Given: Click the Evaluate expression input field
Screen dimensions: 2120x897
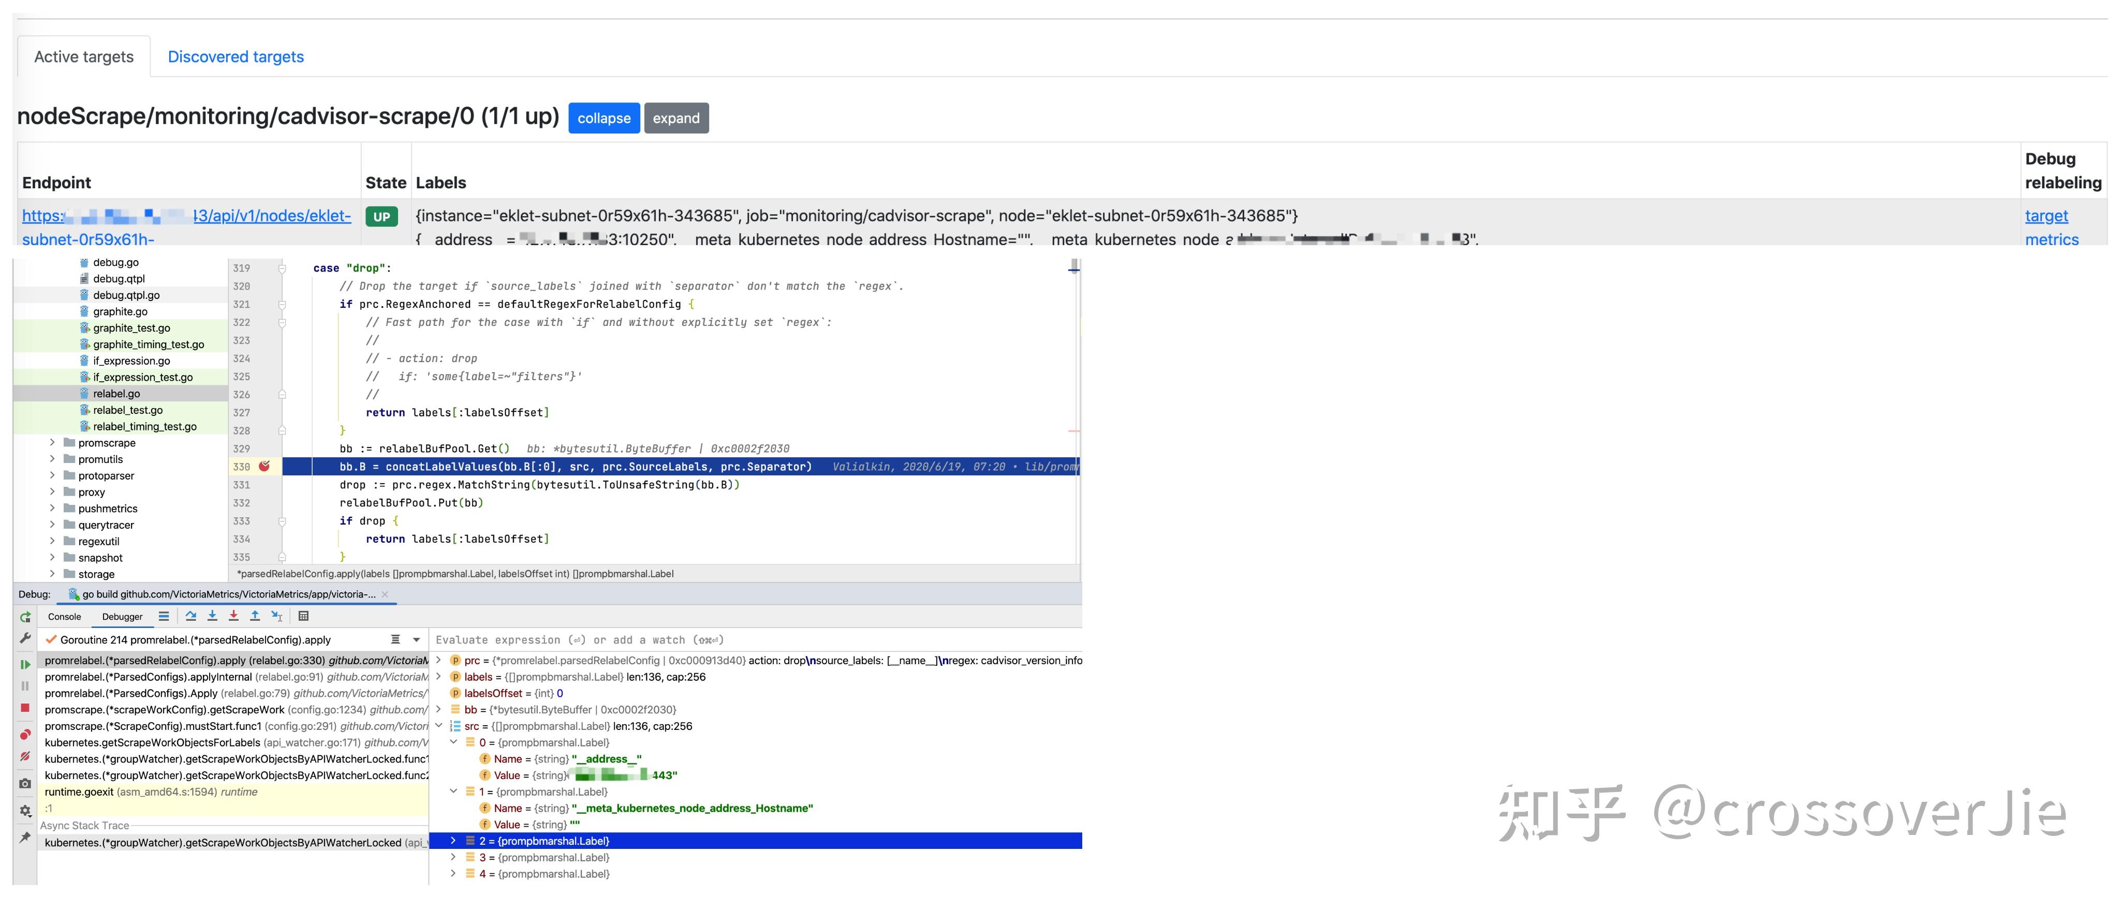Looking at the screenshot, I should pos(756,640).
